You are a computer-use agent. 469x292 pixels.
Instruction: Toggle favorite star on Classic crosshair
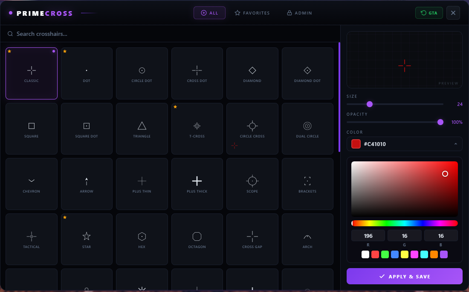click(9, 51)
